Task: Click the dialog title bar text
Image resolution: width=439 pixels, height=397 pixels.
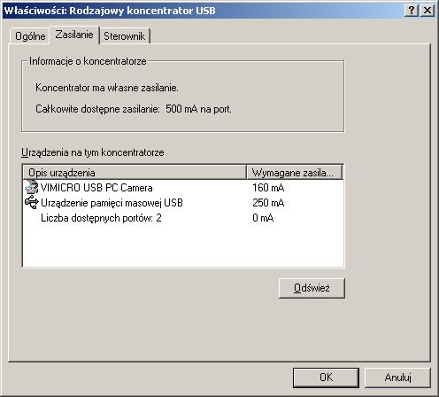Action: 110,11
